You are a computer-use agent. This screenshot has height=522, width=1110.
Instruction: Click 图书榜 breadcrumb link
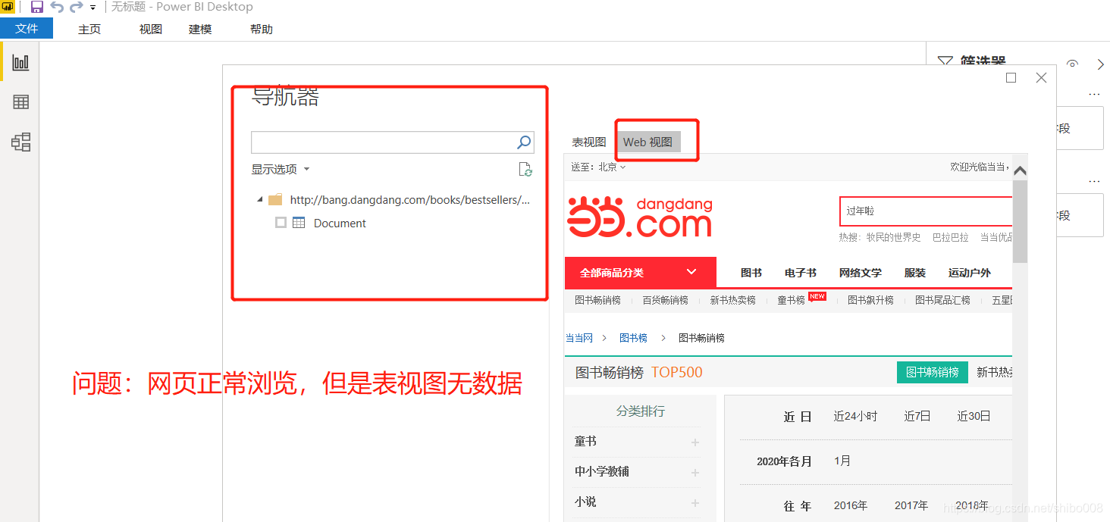coord(633,338)
